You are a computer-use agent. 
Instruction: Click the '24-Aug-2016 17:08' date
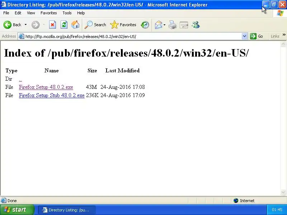pyautogui.click(x=123, y=87)
